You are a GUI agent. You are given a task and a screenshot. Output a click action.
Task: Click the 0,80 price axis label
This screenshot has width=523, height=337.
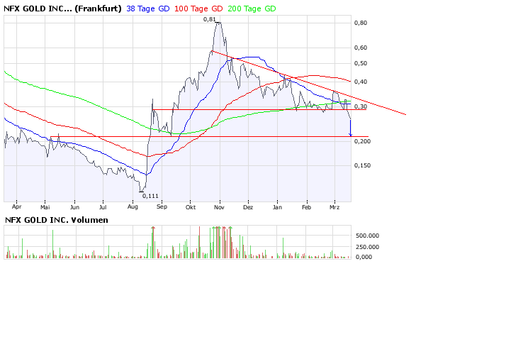pyautogui.click(x=361, y=23)
